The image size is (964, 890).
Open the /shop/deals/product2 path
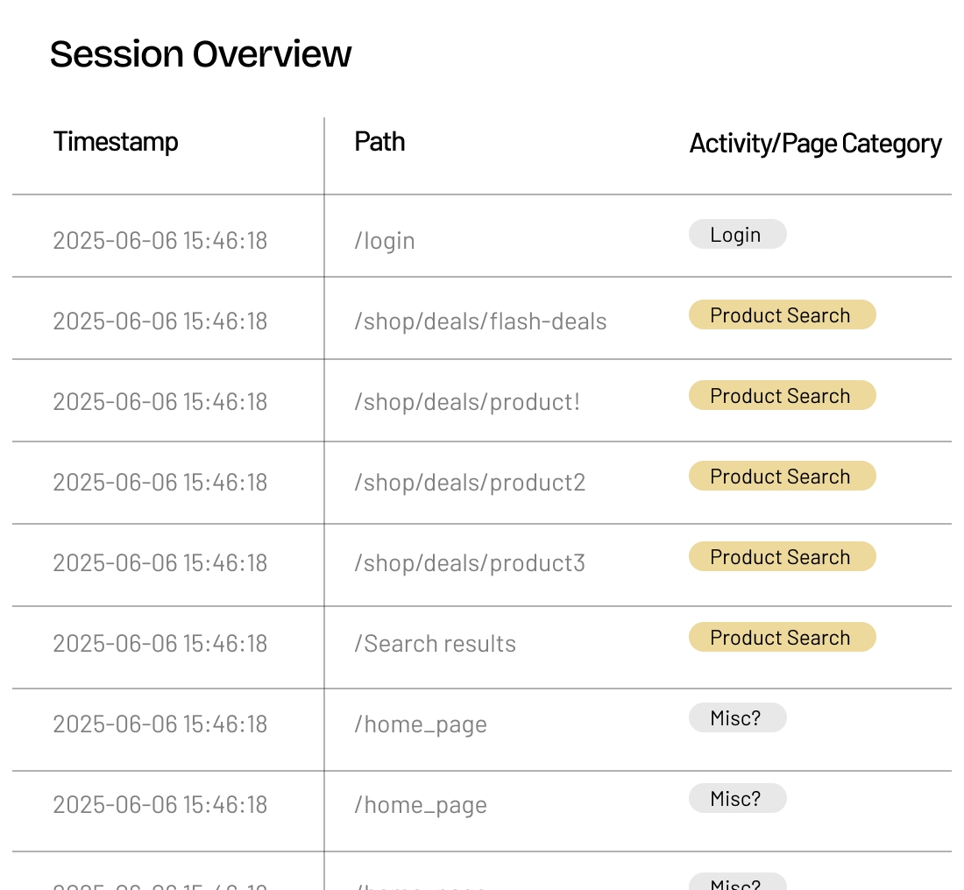pyautogui.click(x=470, y=483)
